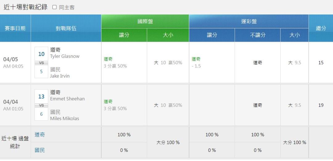The width and height of the screenshot is (333, 161).
Task: Click the 國民 link in statistics row
Action: click(x=40, y=150)
